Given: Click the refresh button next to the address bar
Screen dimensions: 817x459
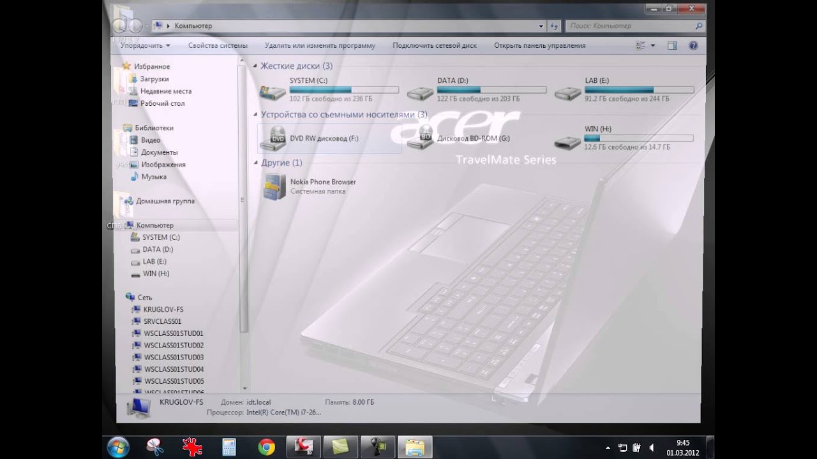Looking at the screenshot, I should click(554, 26).
